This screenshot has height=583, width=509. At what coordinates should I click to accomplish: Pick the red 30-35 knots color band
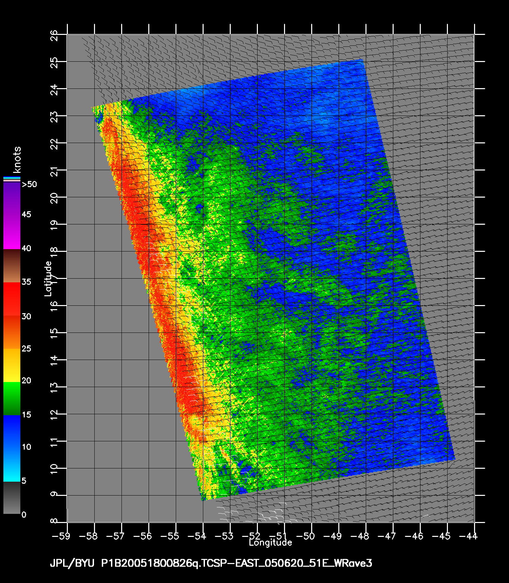(x=12, y=299)
